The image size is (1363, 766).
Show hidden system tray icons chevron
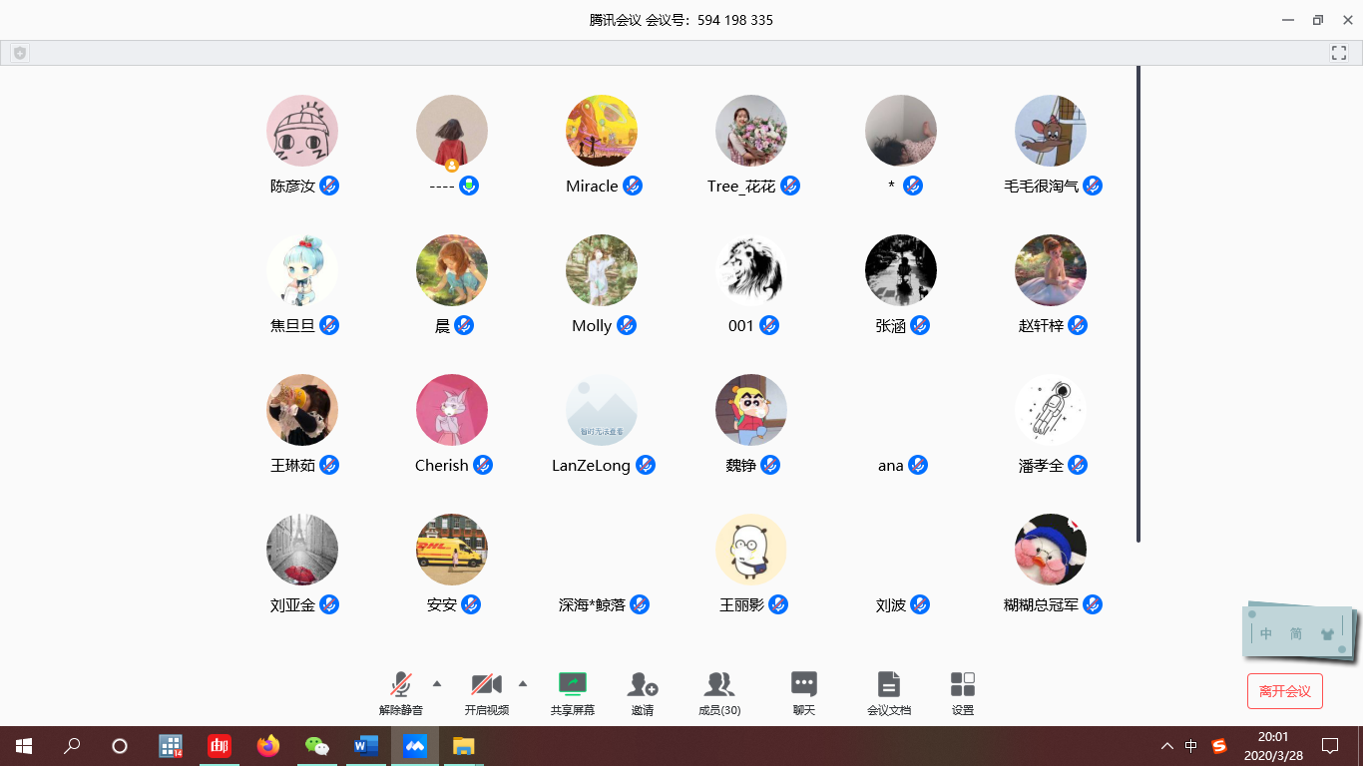tap(1166, 746)
